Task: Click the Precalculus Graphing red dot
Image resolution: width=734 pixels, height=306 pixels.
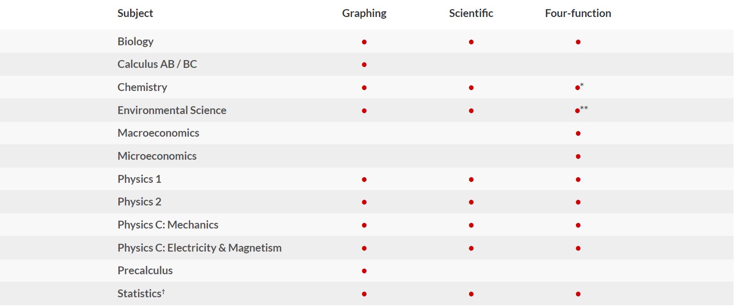Action: tap(364, 271)
